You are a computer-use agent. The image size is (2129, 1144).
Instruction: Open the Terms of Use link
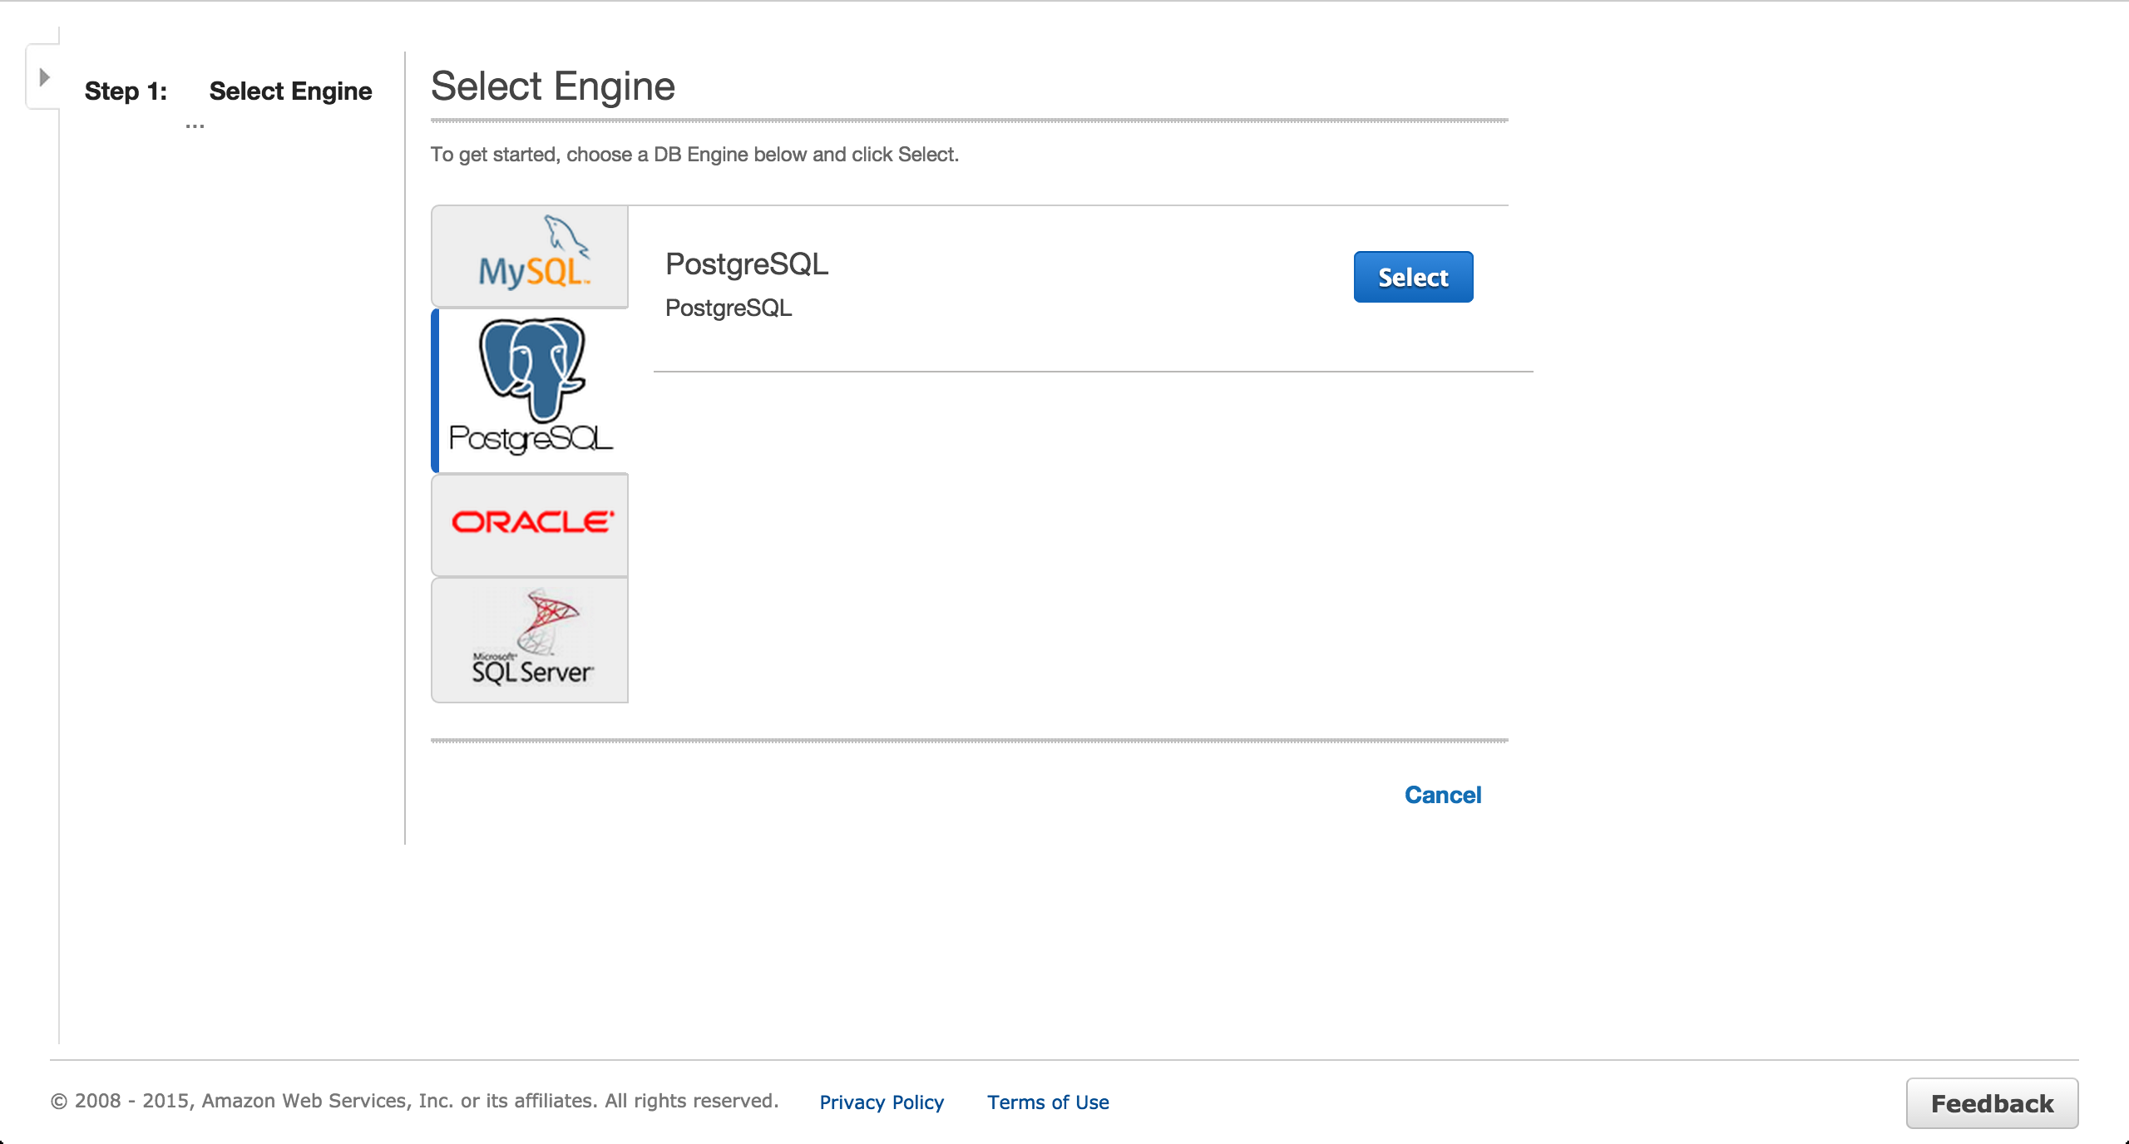click(1047, 1102)
